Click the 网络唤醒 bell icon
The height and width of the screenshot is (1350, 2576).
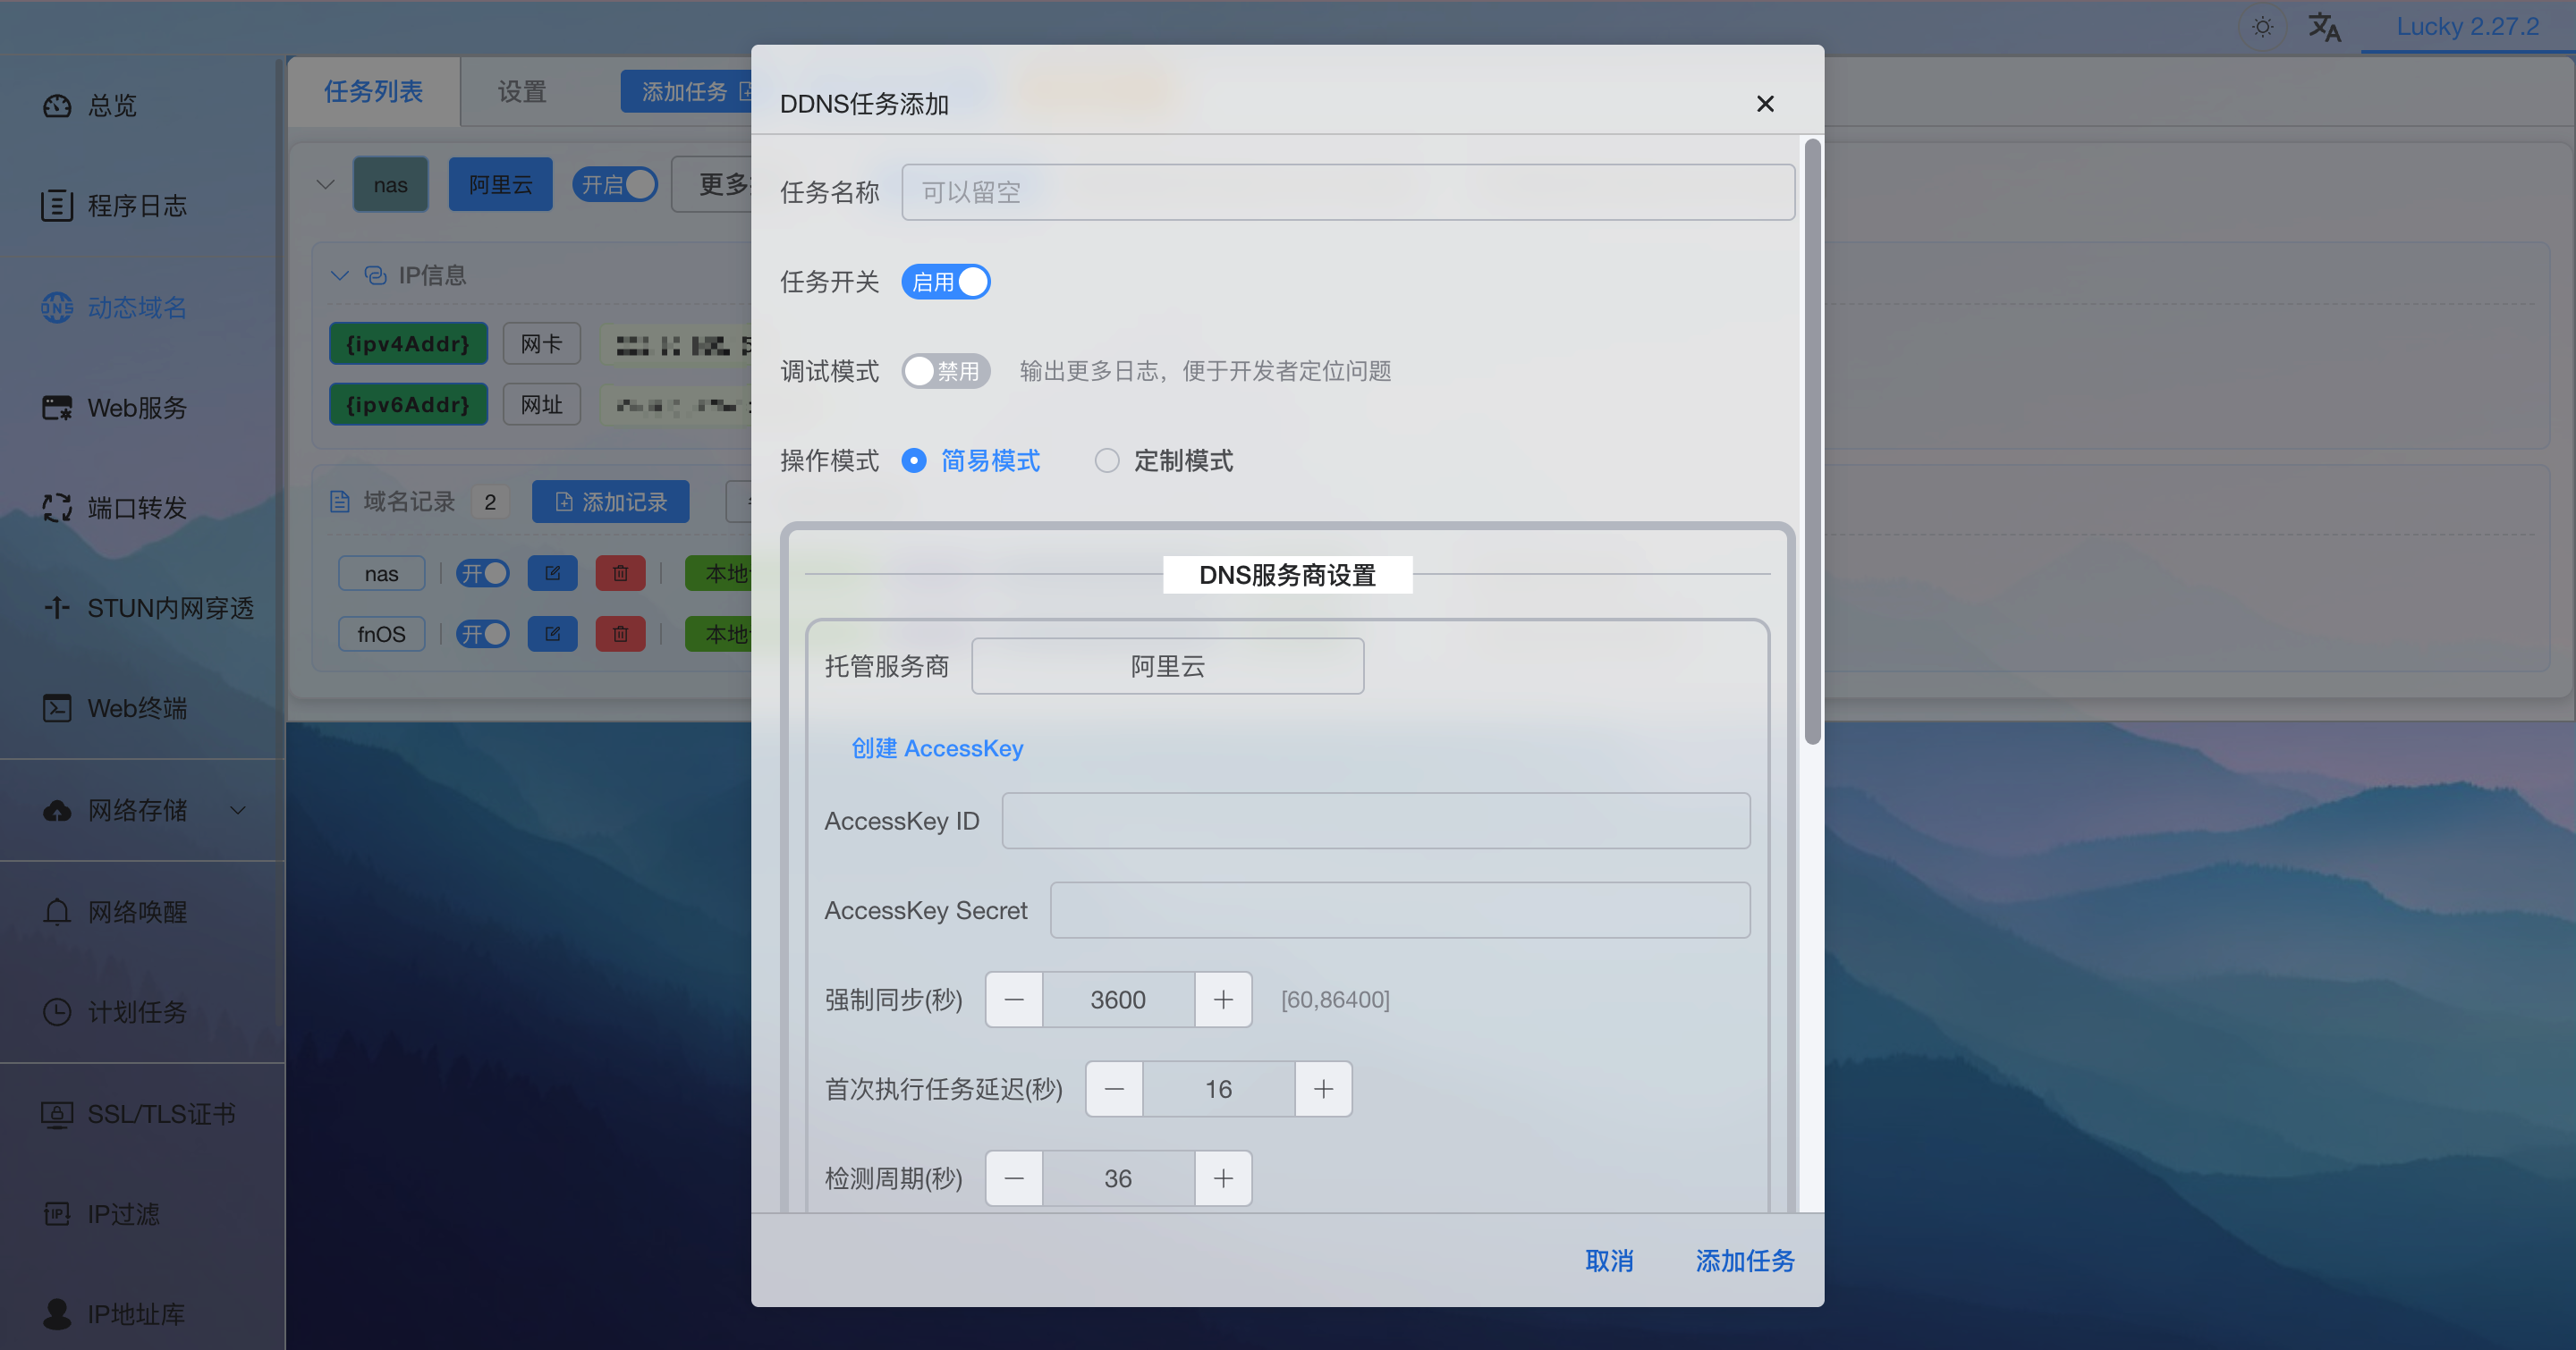57,911
